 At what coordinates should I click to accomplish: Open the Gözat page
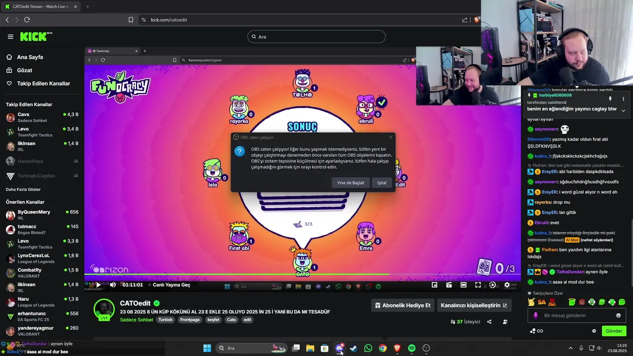click(25, 70)
